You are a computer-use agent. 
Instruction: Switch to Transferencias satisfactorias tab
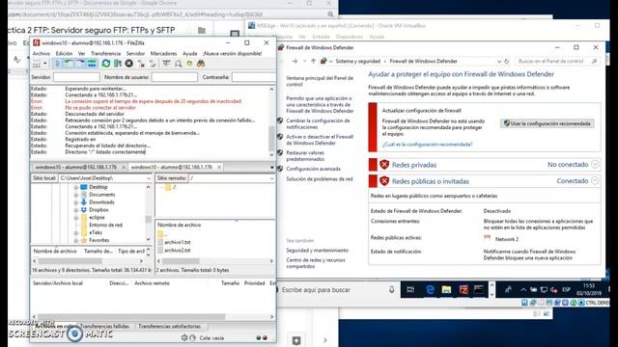[170, 327]
